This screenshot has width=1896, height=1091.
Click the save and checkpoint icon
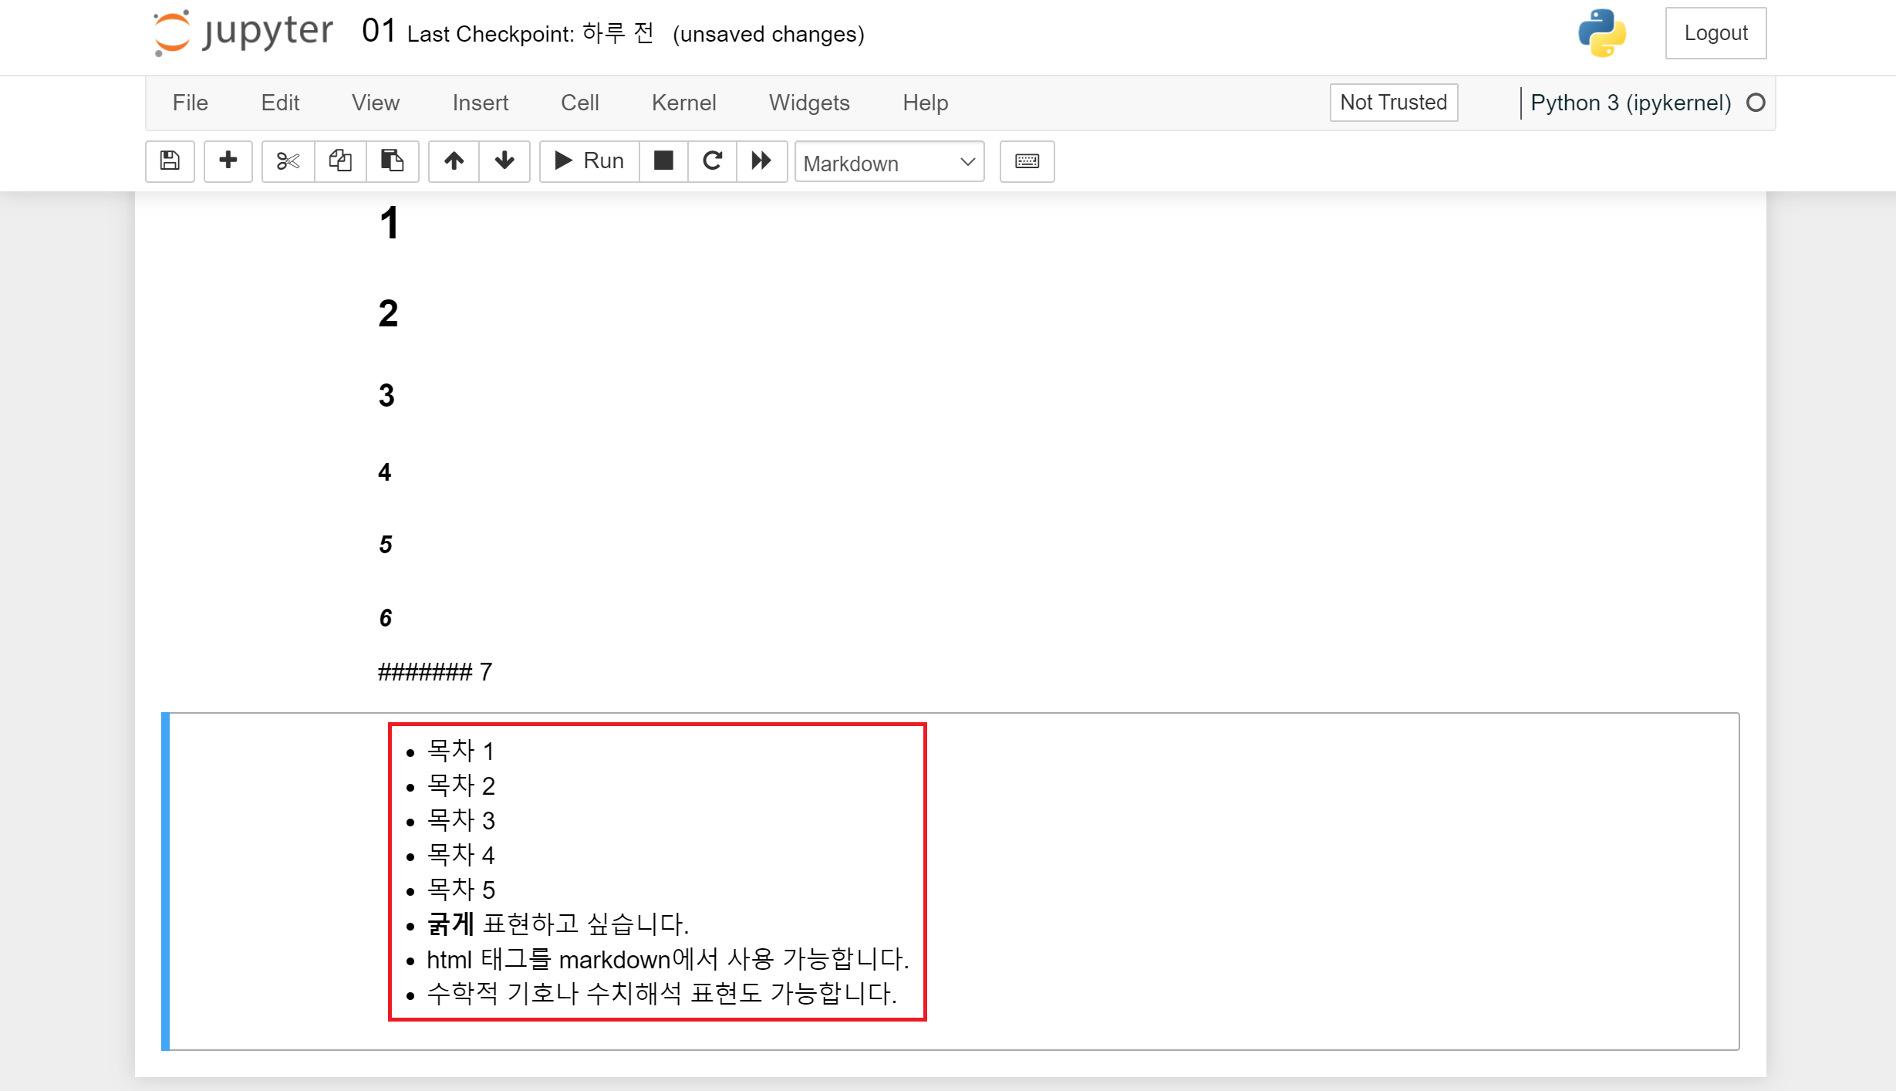click(170, 160)
